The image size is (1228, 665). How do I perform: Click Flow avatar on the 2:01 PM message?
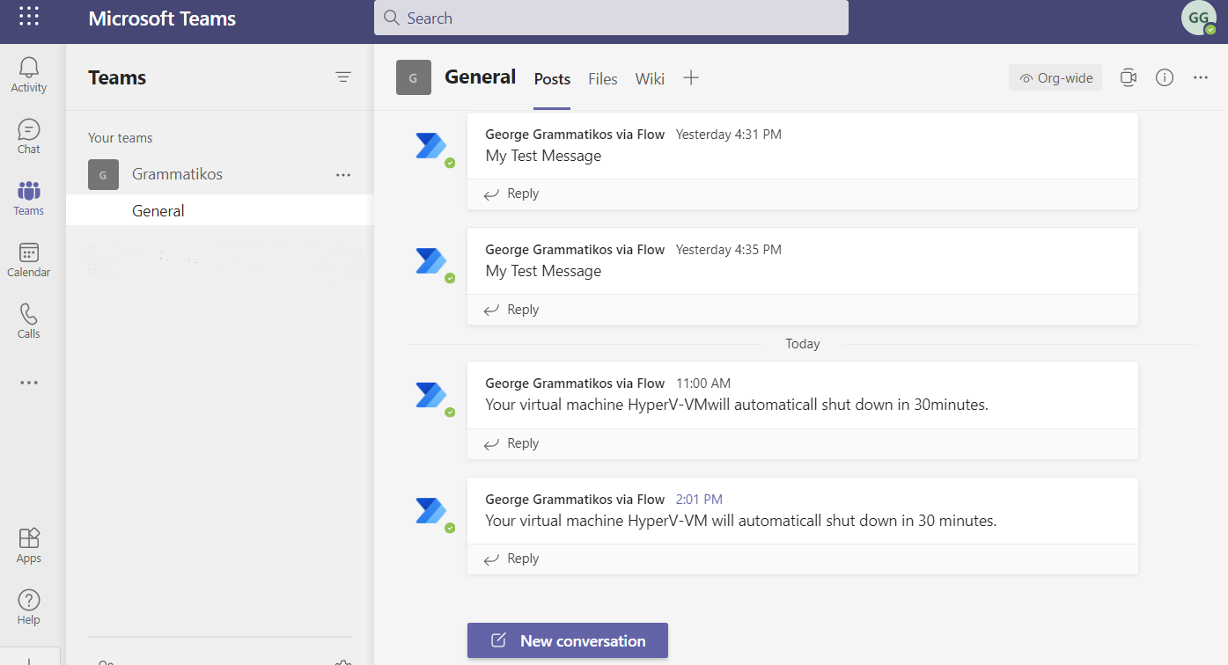point(433,512)
